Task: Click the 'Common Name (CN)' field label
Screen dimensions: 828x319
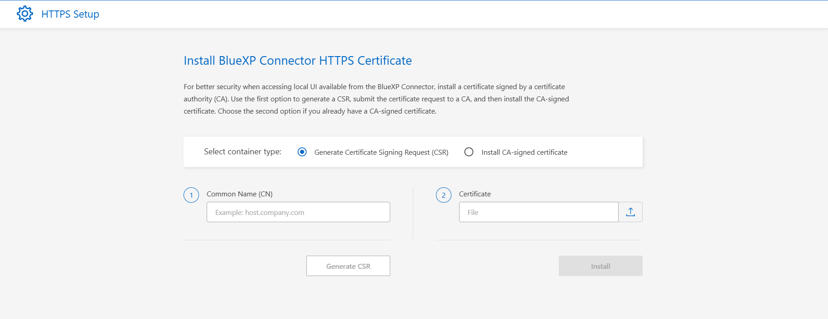Action: (x=239, y=194)
